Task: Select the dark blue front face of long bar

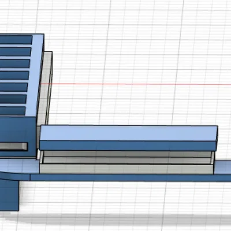Action: point(128,146)
